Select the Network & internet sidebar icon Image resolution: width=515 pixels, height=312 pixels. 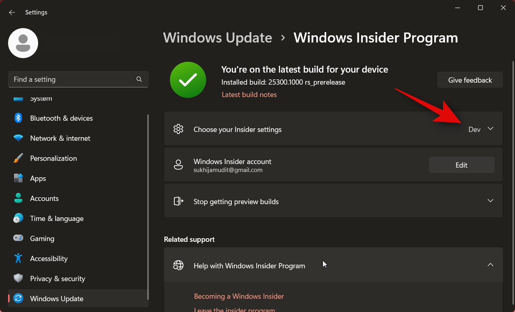18,138
